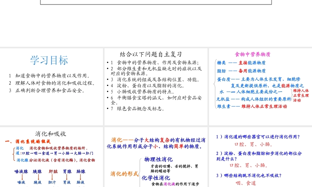The height and width of the screenshot is (187, 312).
Task: Click the line '水 —— 人体细胞主要成份之一'
Action: tap(251, 92)
